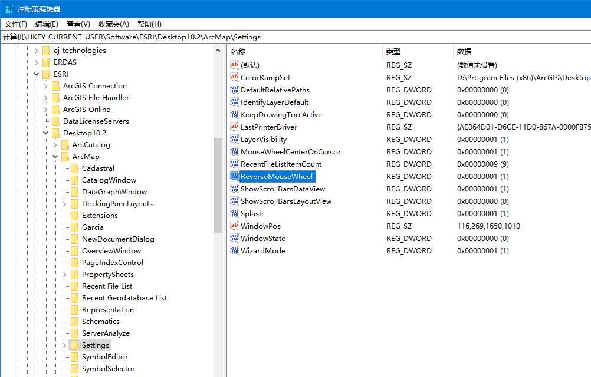Select the SymbolSelector key
This screenshot has width=591, height=377.
tap(108, 369)
